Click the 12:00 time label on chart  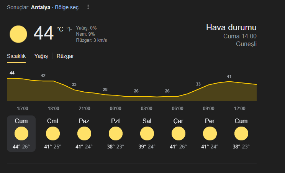(239, 109)
